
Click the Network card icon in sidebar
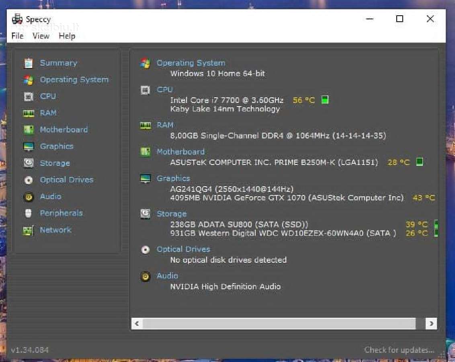point(28,230)
